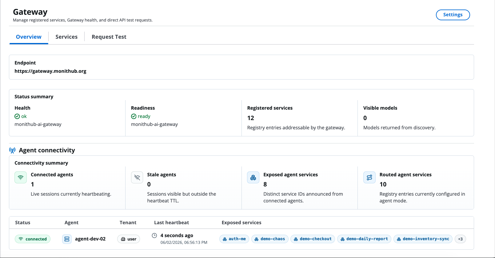Click the Readiness ready checkmark icon
The width and height of the screenshot is (495, 258).
[134, 116]
